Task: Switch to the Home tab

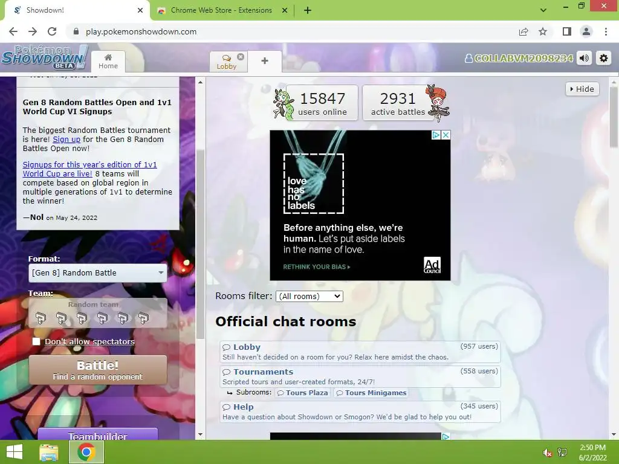Action: 108,62
